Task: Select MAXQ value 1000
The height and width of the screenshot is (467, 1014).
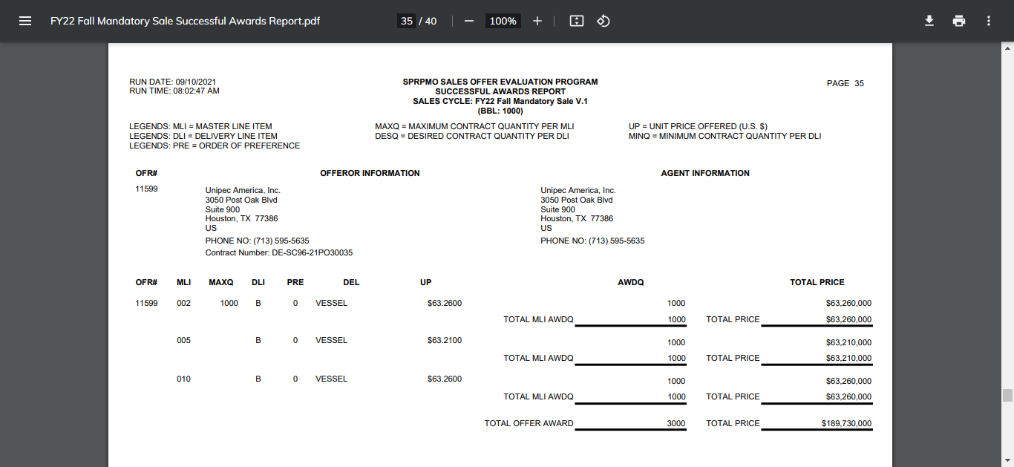Action: (x=229, y=303)
